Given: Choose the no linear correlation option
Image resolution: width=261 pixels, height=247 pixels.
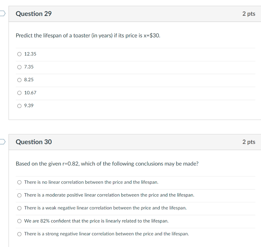Looking at the screenshot, I should click(19, 182).
